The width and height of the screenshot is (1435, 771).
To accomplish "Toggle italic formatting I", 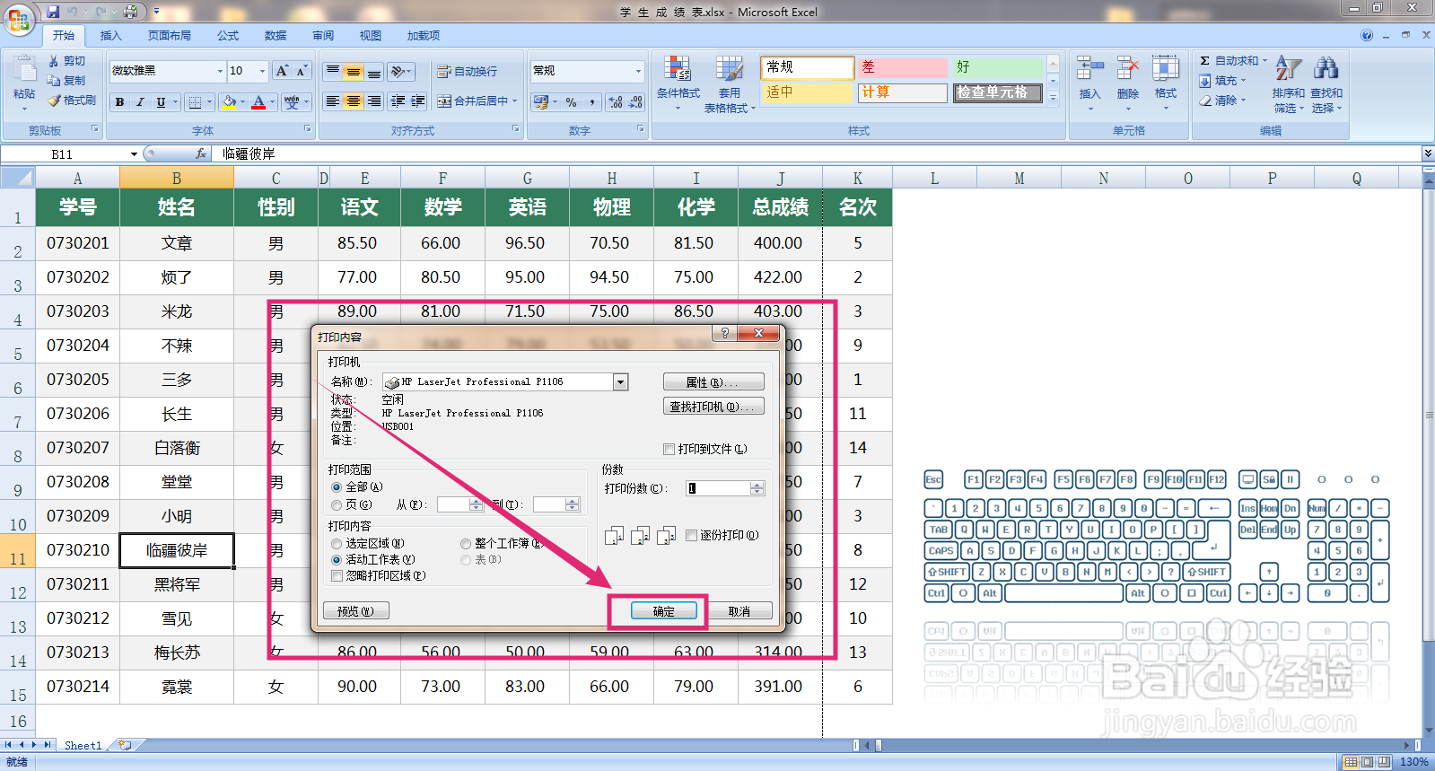I will [x=140, y=102].
